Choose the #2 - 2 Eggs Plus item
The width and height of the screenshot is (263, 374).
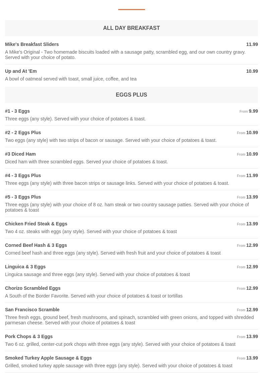[23, 132]
